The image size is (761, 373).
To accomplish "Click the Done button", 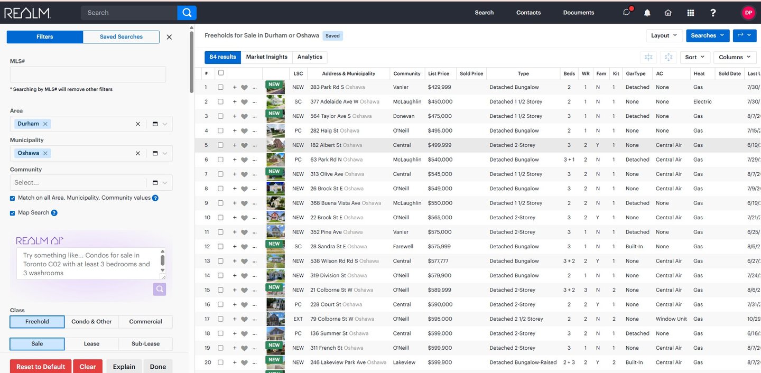I will (157, 367).
